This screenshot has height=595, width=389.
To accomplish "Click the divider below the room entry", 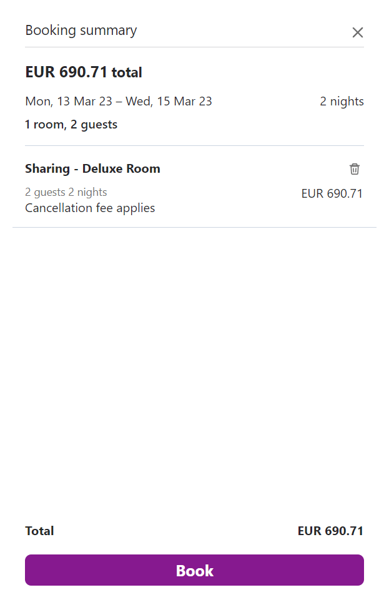I will coord(194,227).
